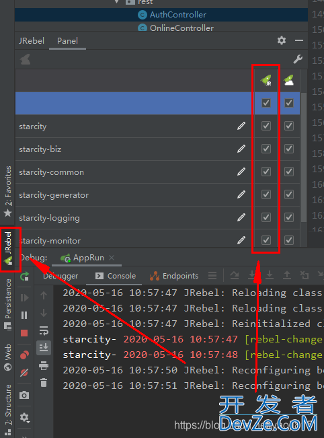Image resolution: width=324 pixels, height=438 pixels.
Task: Close the AppRun debug tab
Action: pos(112,258)
